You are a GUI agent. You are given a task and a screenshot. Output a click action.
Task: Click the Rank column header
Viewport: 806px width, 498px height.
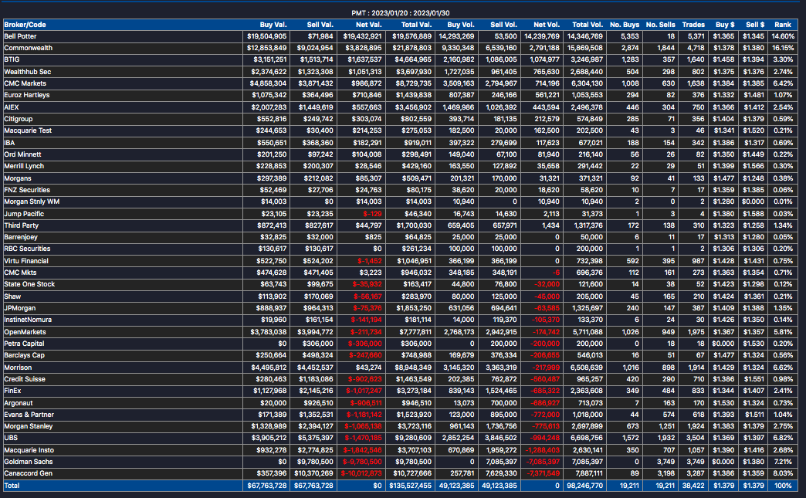[x=783, y=25]
